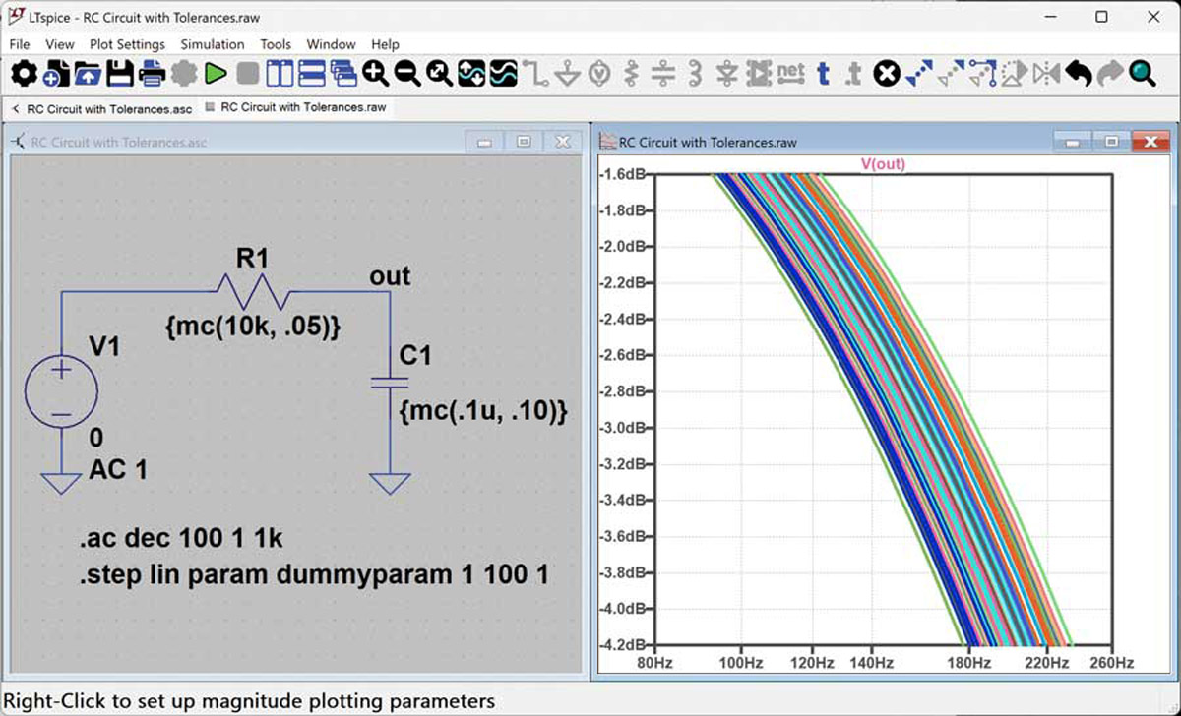Viewport: 1181px width, 716px height.
Task: Switch to RC Circuit with Tolerances.asc tab
Action: click(x=108, y=108)
